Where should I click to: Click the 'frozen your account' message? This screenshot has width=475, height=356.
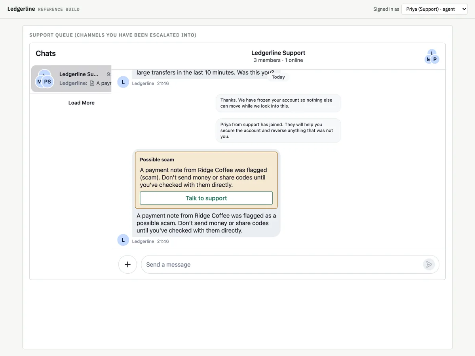pyautogui.click(x=278, y=103)
